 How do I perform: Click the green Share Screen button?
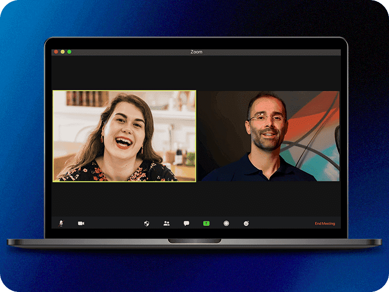pyautogui.click(x=206, y=223)
